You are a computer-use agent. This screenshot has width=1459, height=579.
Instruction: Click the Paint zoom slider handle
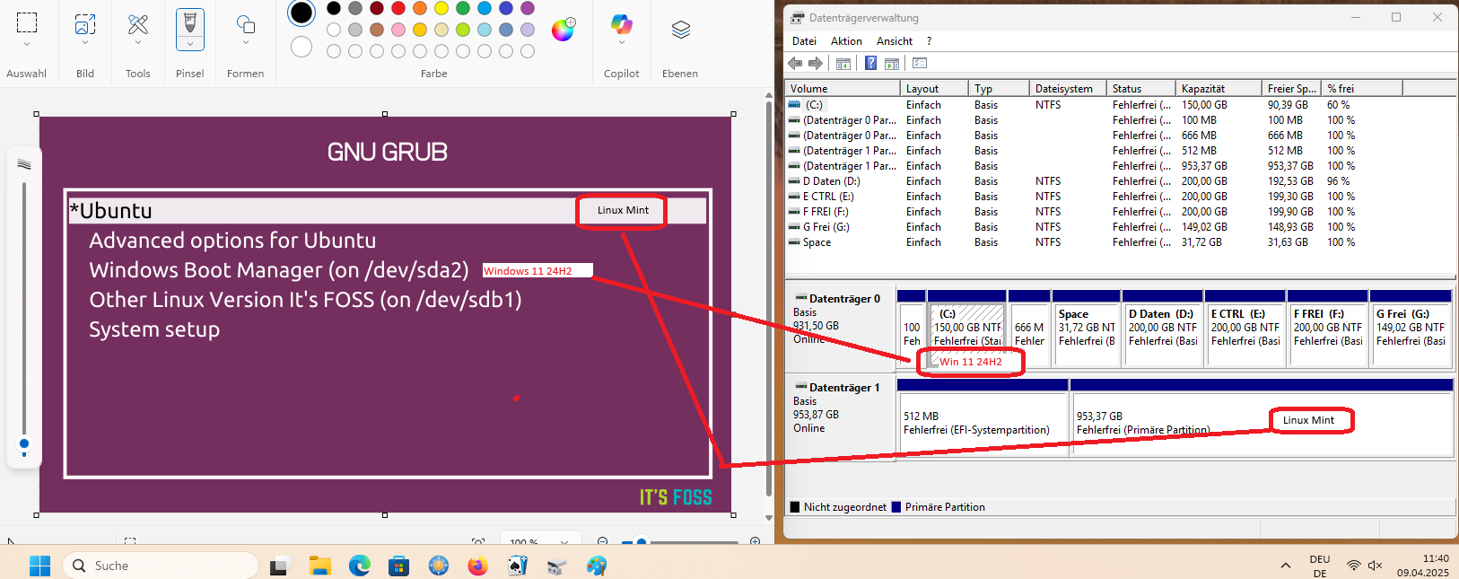tap(641, 542)
